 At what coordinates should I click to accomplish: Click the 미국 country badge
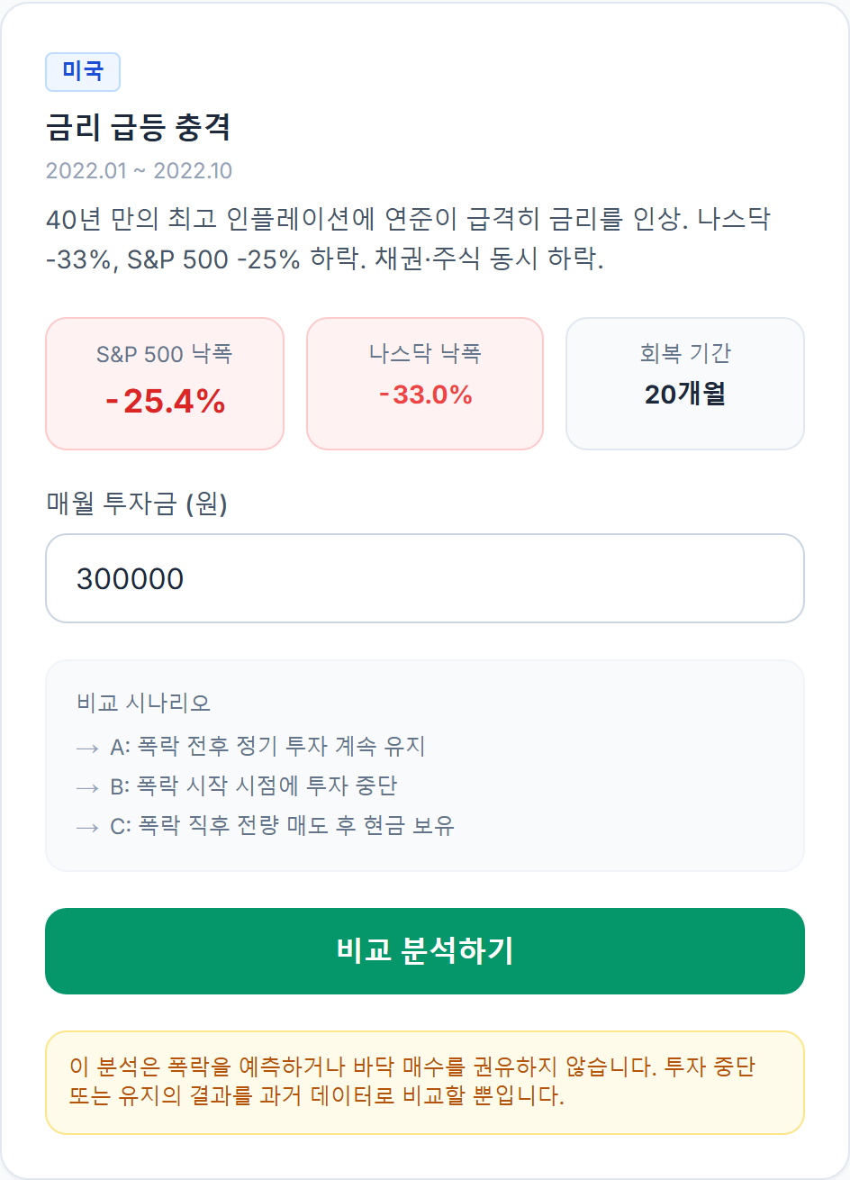click(x=83, y=72)
